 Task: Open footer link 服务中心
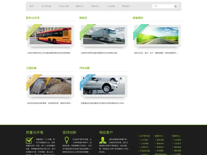click(x=159, y=136)
